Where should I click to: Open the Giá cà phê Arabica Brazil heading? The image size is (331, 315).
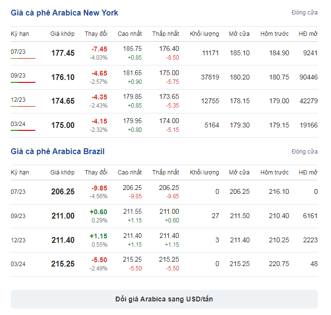(58, 152)
